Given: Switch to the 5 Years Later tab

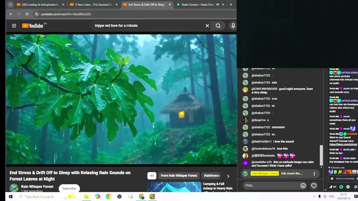Looking at the screenshot, I should pyautogui.click(x=94, y=4).
